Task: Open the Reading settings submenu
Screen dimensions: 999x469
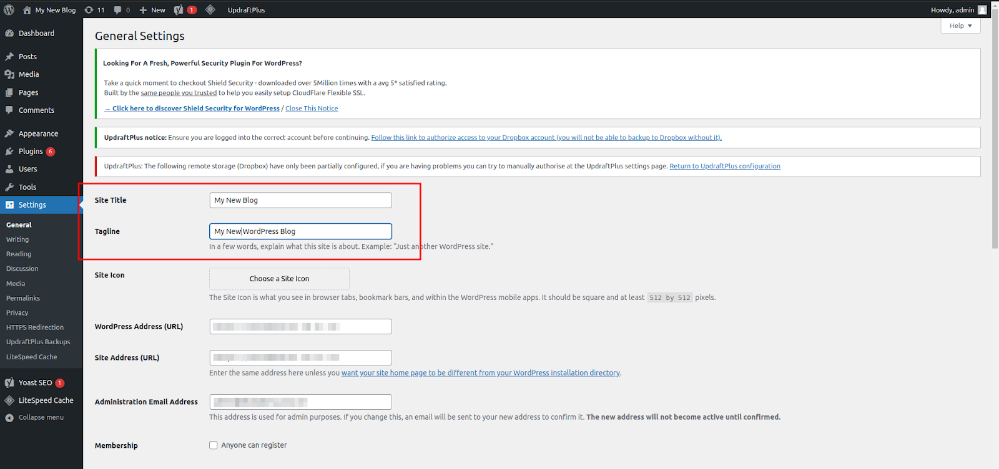Action: [19, 254]
